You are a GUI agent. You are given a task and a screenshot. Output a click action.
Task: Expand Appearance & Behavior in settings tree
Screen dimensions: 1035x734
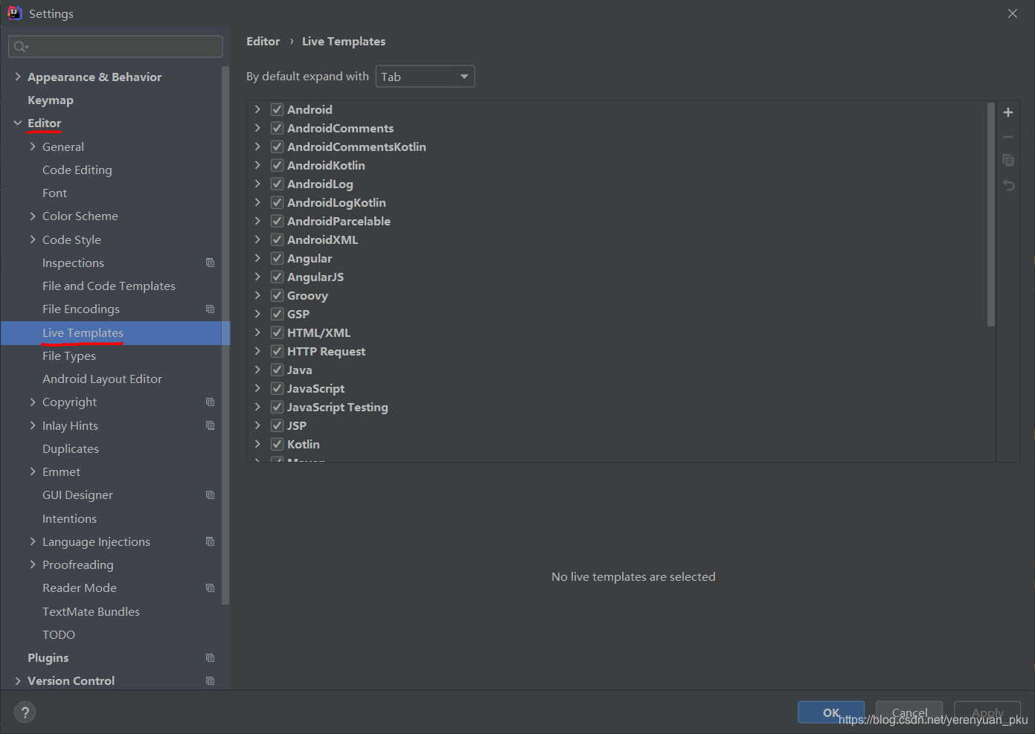[18, 77]
